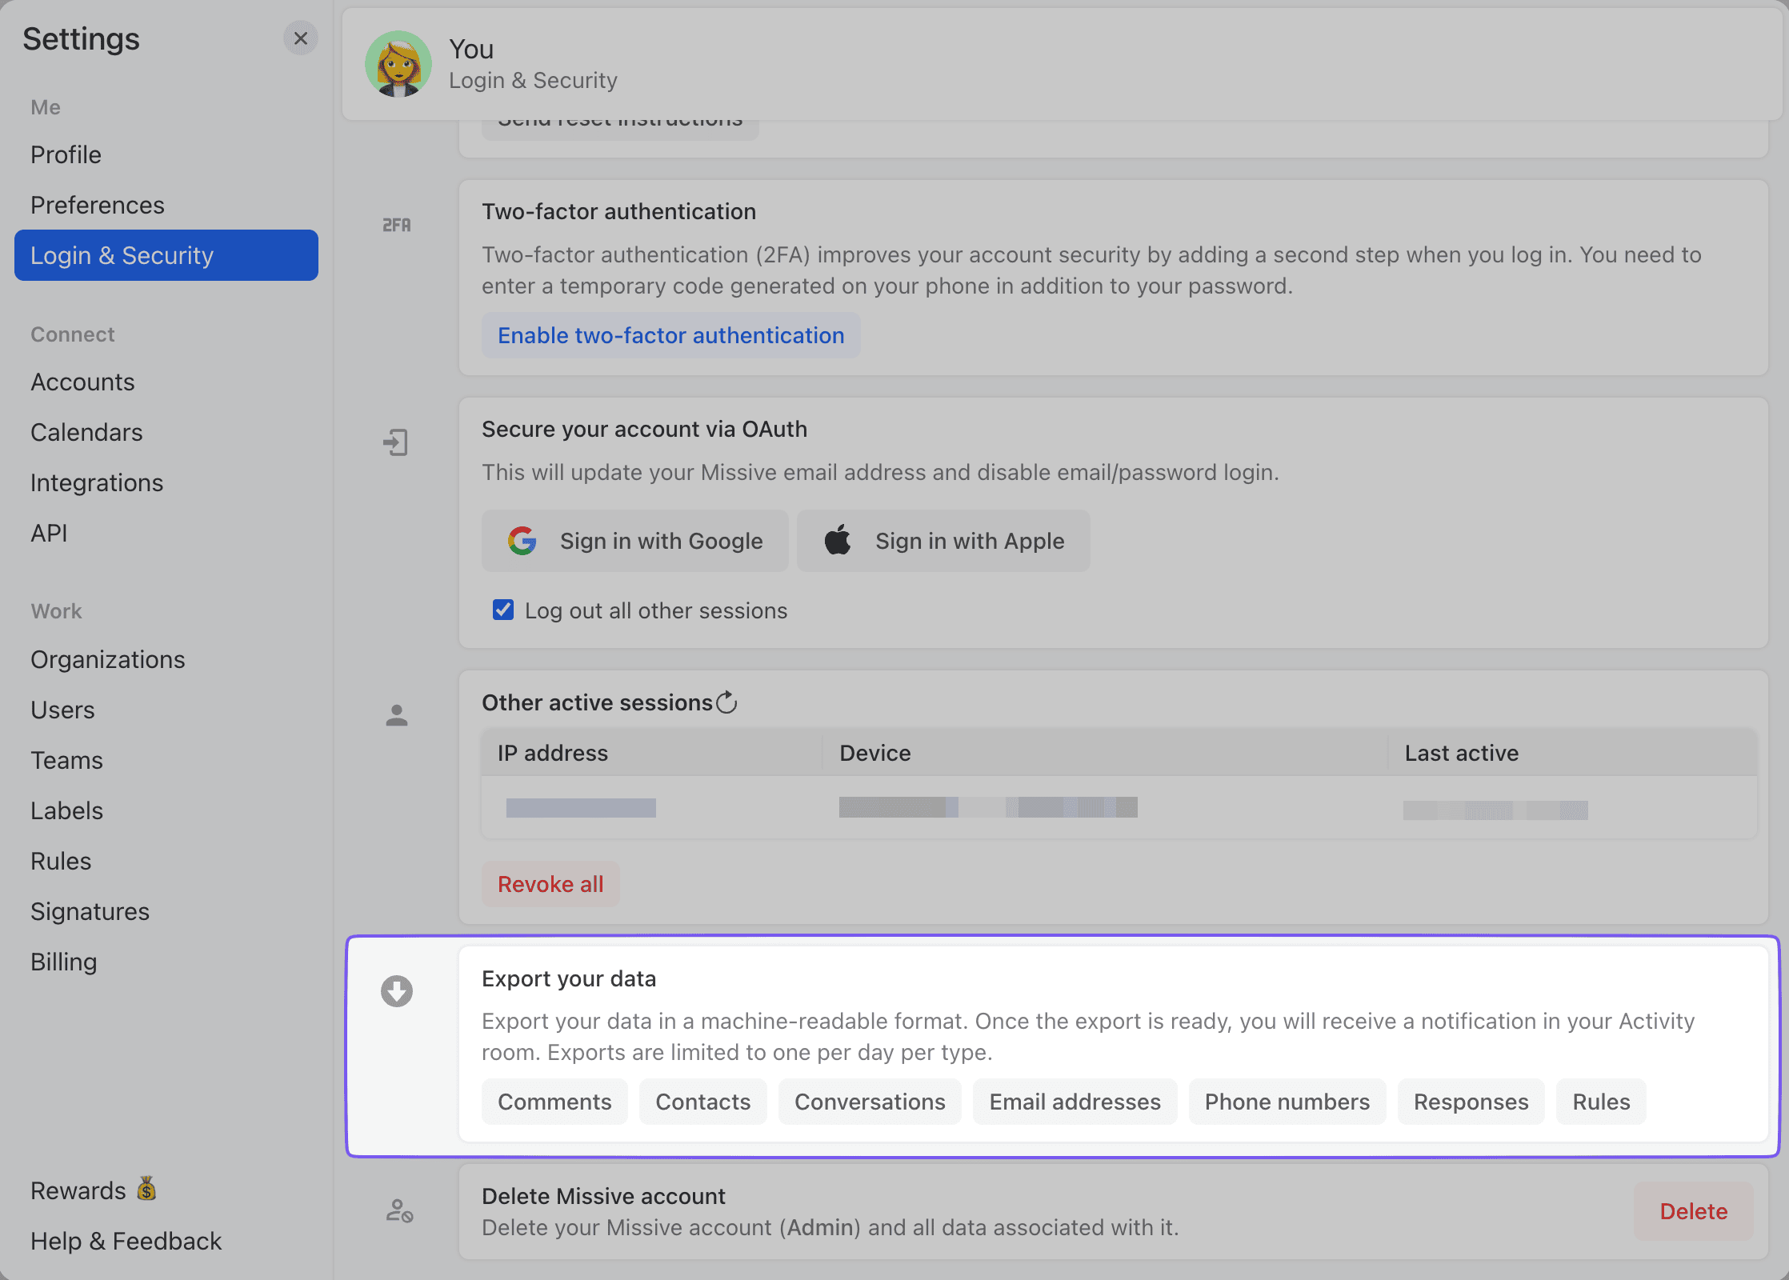Open the Preferences section
Image resolution: width=1789 pixels, height=1280 pixels.
click(x=98, y=205)
